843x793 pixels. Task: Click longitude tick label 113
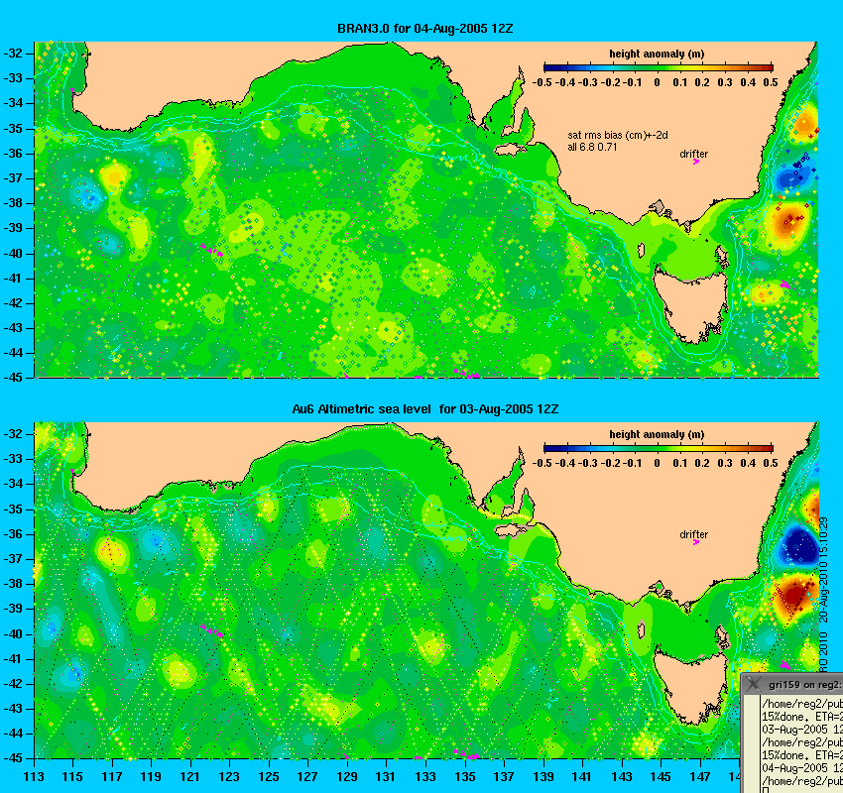(x=34, y=777)
